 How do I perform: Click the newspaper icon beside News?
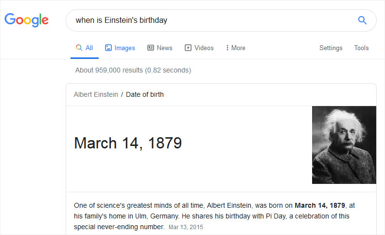click(x=151, y=48)
